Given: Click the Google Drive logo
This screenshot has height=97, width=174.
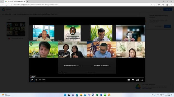Looking at the screenshot, I should coord(7,9).
